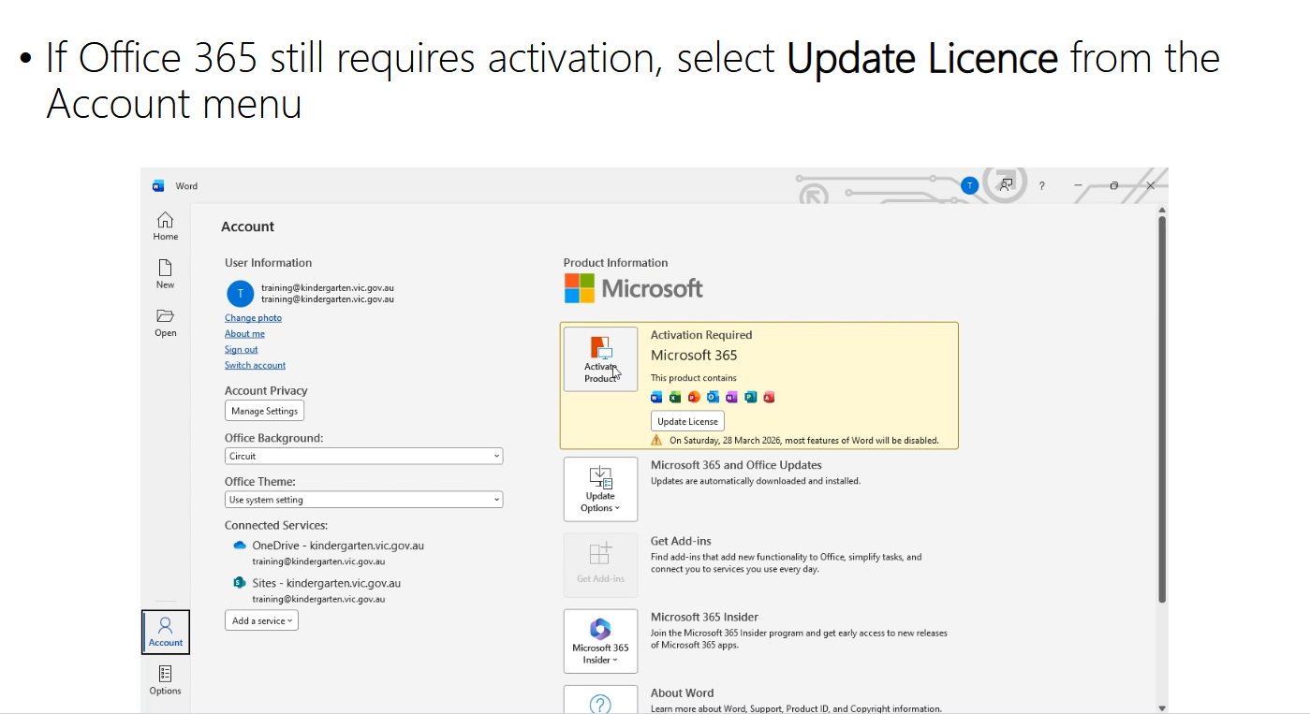This screenshot has height=714, width=1310.
Task: Click the 'OneDrive - kindergarten.vic.gov.au' text
Action: (338, 546)
